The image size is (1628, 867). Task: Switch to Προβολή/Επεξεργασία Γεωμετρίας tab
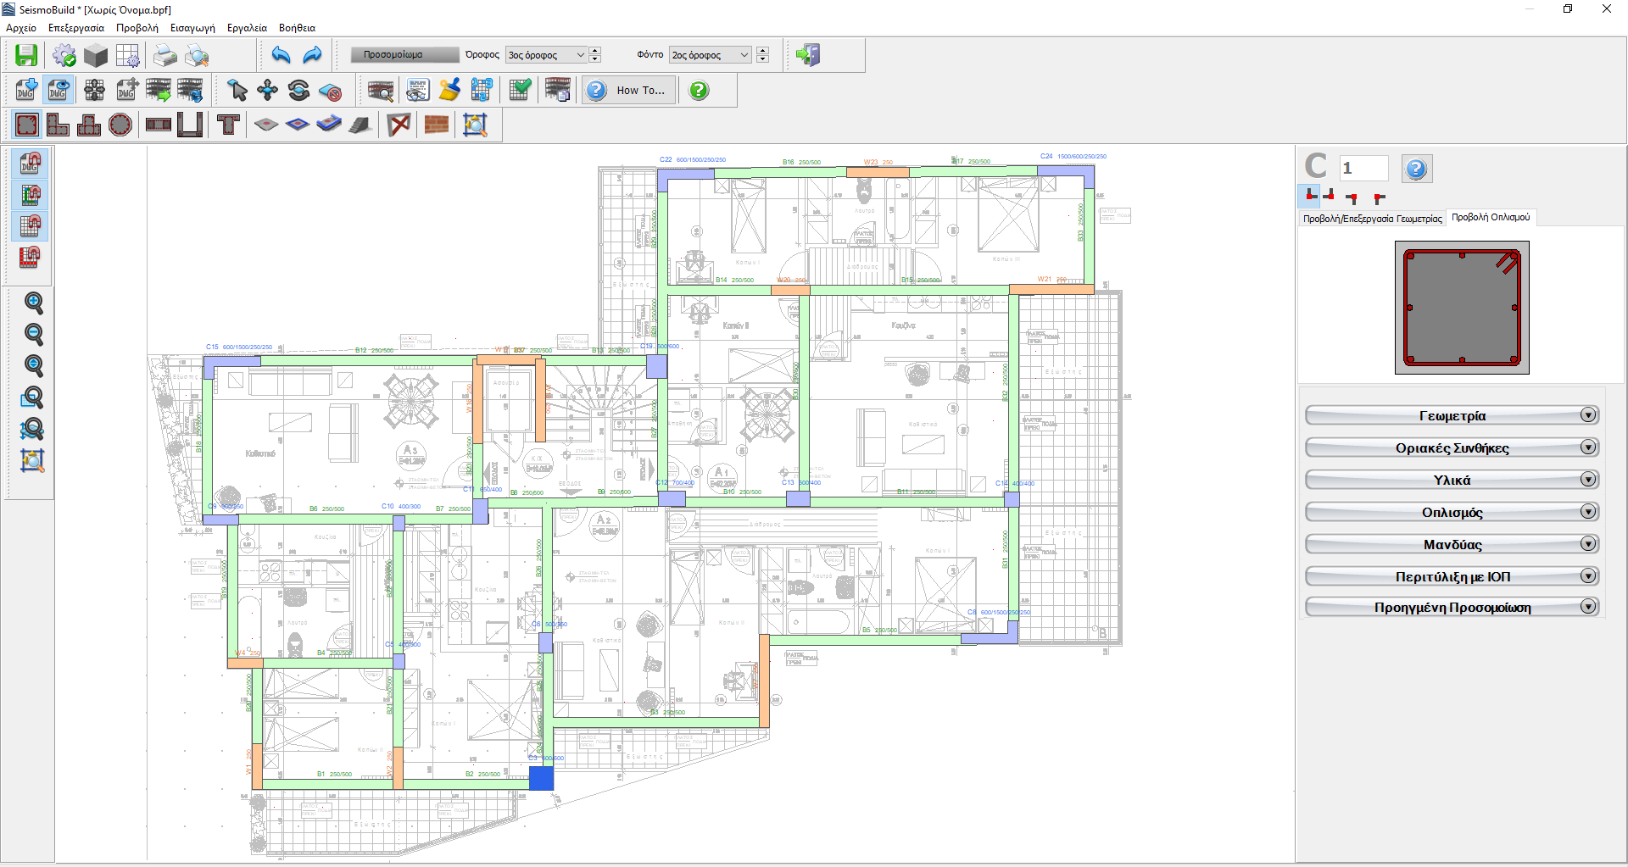click(1372, 219)
